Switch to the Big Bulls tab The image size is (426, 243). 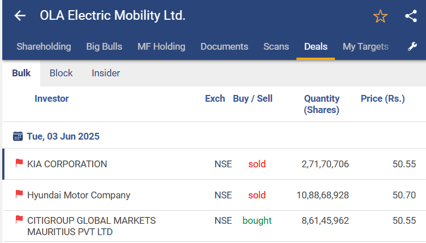(x=104, y=47)
